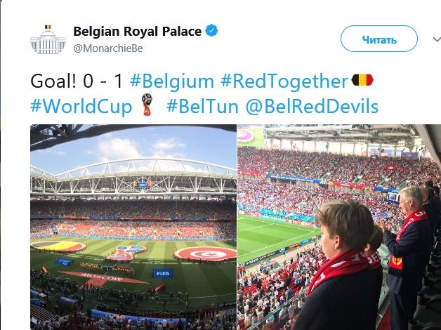Screen dimensions: 441x330
Task: Open the Belgian Royal Palace profile name
Action: [x=137, y=32]
